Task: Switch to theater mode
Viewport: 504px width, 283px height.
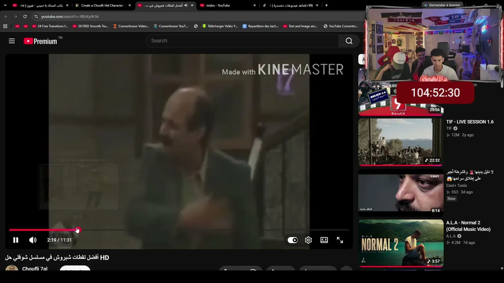Action: 324,240
